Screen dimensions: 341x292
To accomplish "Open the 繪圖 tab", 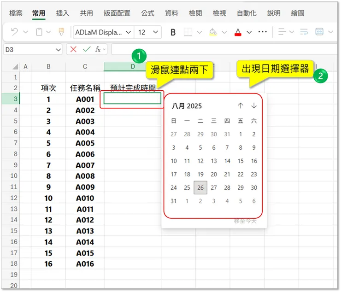I will 298,13.
